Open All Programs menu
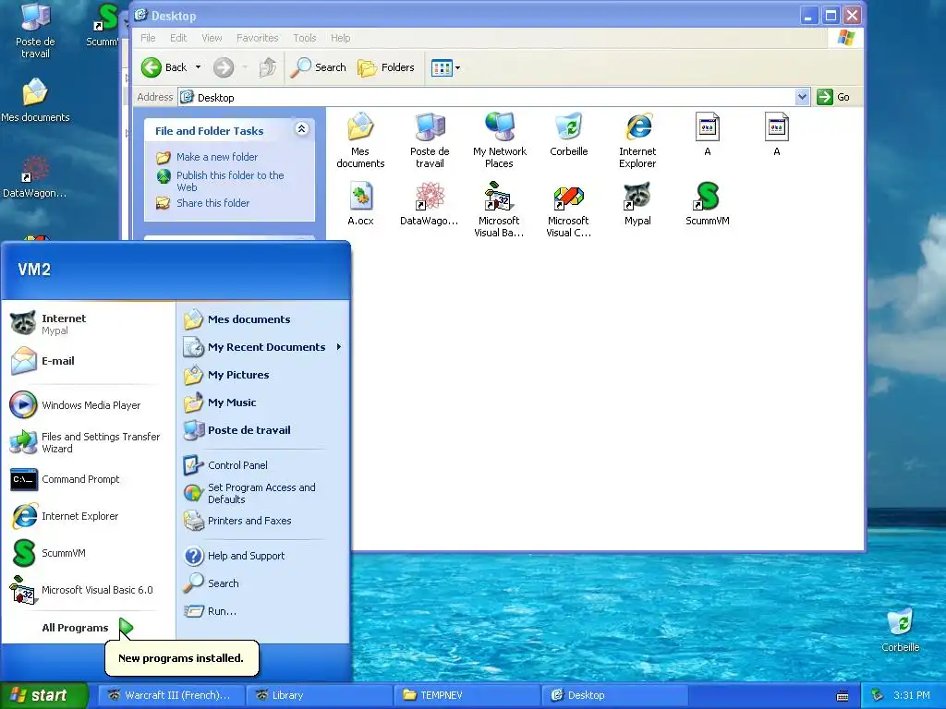This screenshot has height=709, width=946. point(87,628)
